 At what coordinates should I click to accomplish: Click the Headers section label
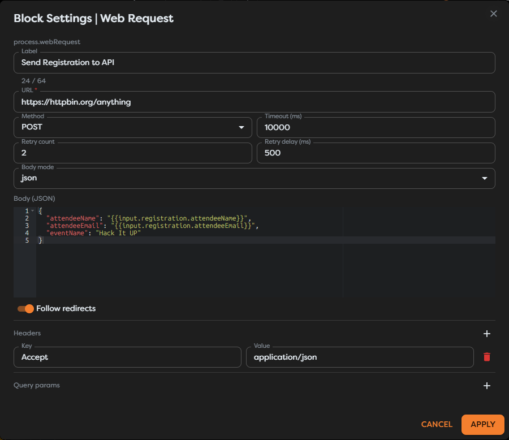(27, 333)
